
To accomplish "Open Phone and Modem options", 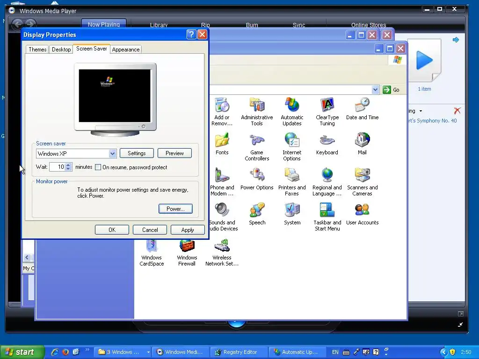I will click(x=222, y=182).
